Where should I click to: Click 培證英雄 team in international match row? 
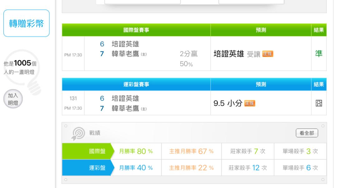(x=125, y=45)
